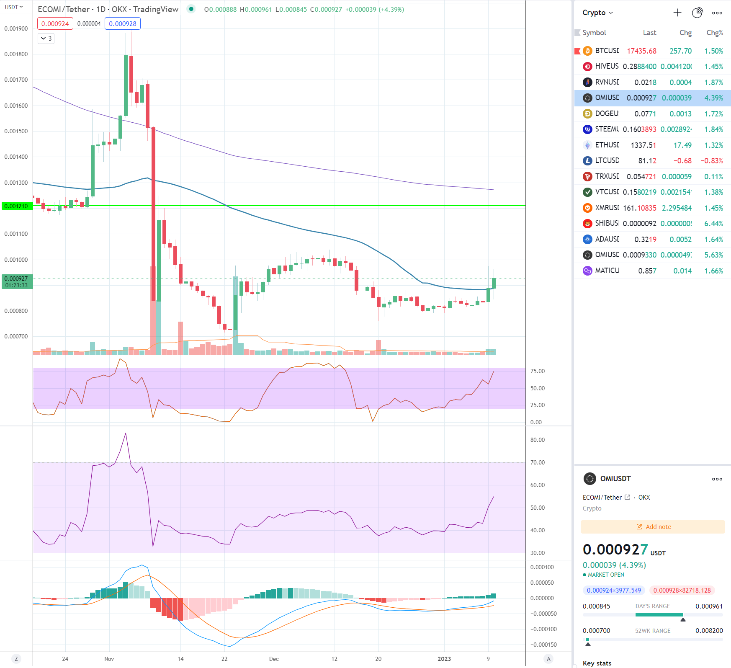Open the advanced view pie chart icon
The width and height of the screenshot is (731, 668).
pos(697,13)
